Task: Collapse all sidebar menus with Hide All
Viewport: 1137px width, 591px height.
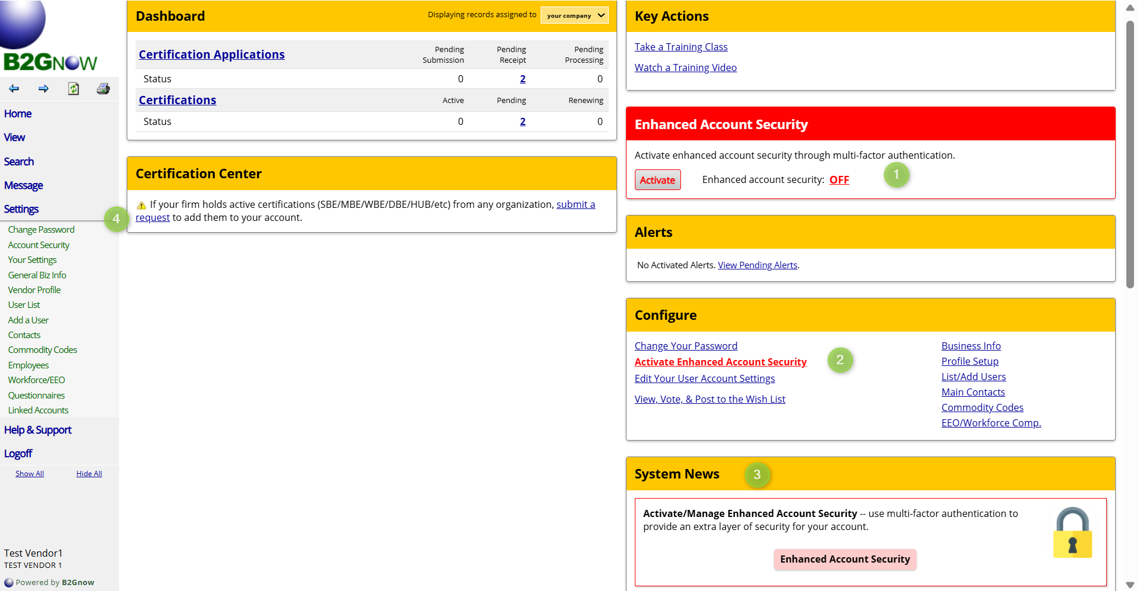Action: (89, 474)
